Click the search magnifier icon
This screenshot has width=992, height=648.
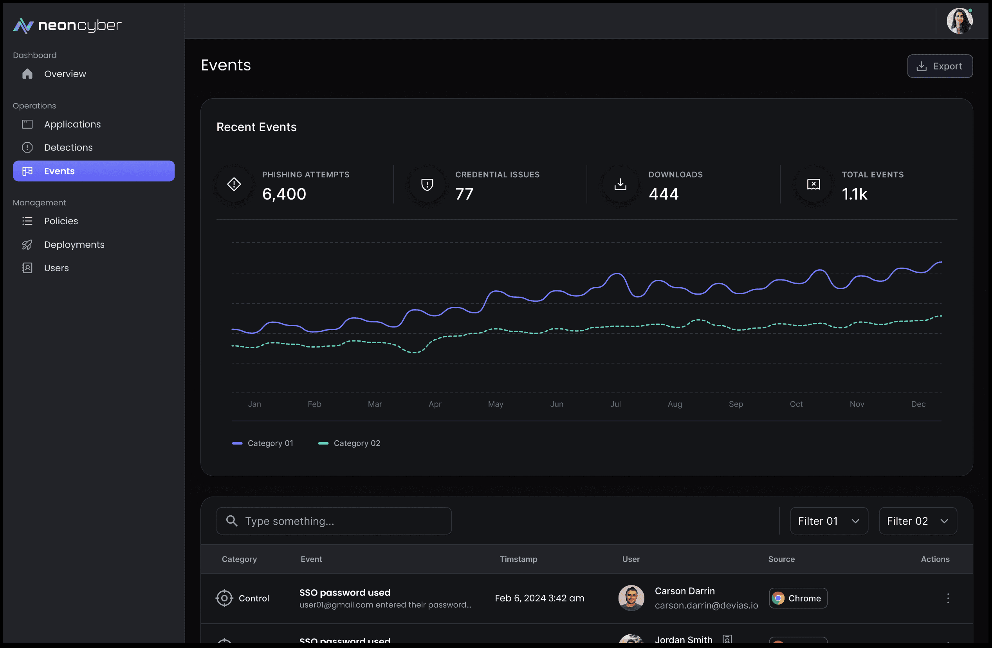[x=232, y=520]
